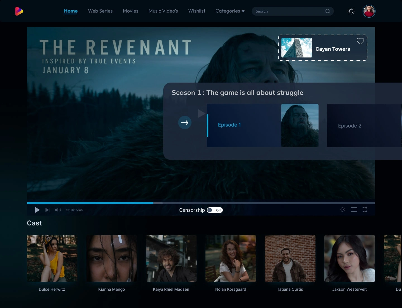Open Dulce Herwitz cast photo
This screenshot has height=308, width=402.
52,258
